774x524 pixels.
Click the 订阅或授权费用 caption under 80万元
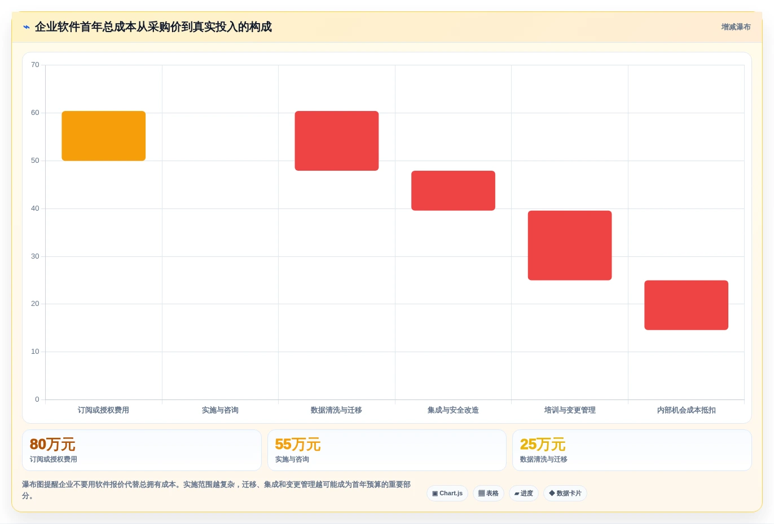pyautogui.click(x=54, y=459)
